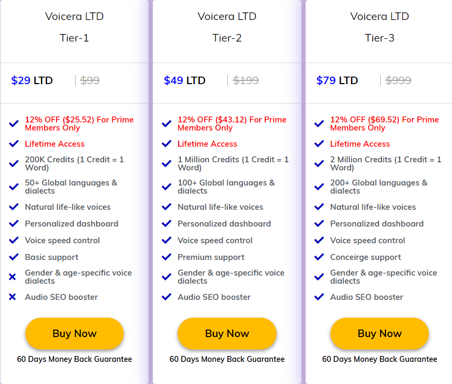Click the checkmark beside Audio SEO booster in Tier-2
The height and width of the screenshot is (384, 452).
[x=167, y=297]
